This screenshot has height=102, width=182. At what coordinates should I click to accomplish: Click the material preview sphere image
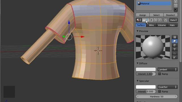pos(153,47)
